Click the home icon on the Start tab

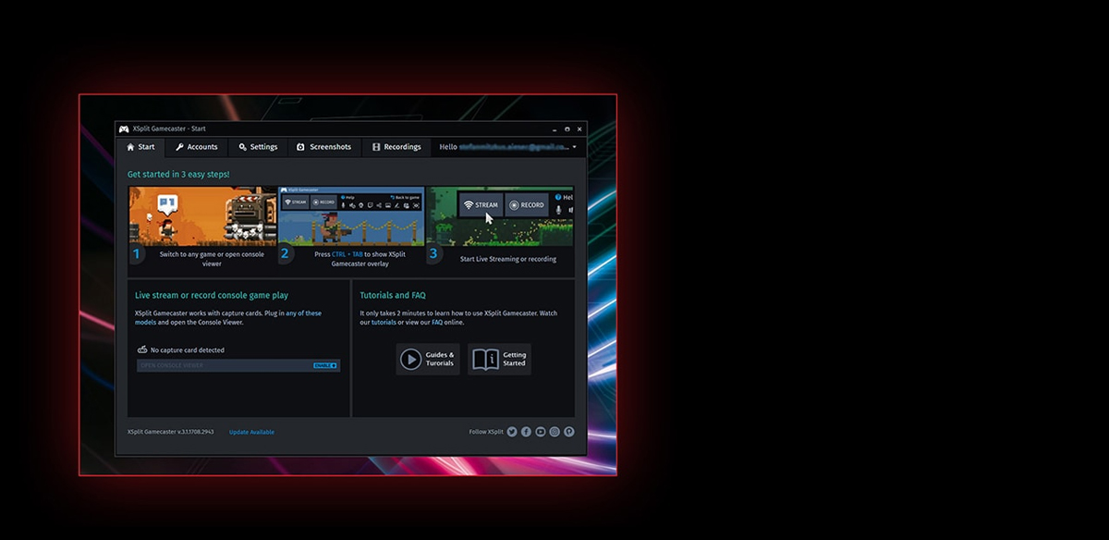point(129,147)
